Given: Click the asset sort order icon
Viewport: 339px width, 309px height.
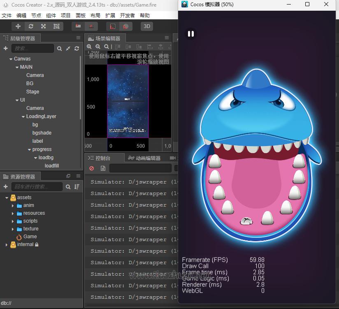Looking at the screenshot, I should (77, 187).
